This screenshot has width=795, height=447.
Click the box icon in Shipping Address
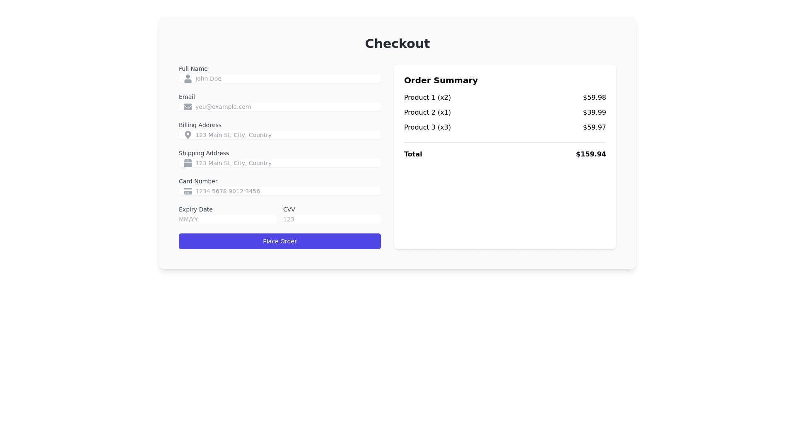(188, 163)
